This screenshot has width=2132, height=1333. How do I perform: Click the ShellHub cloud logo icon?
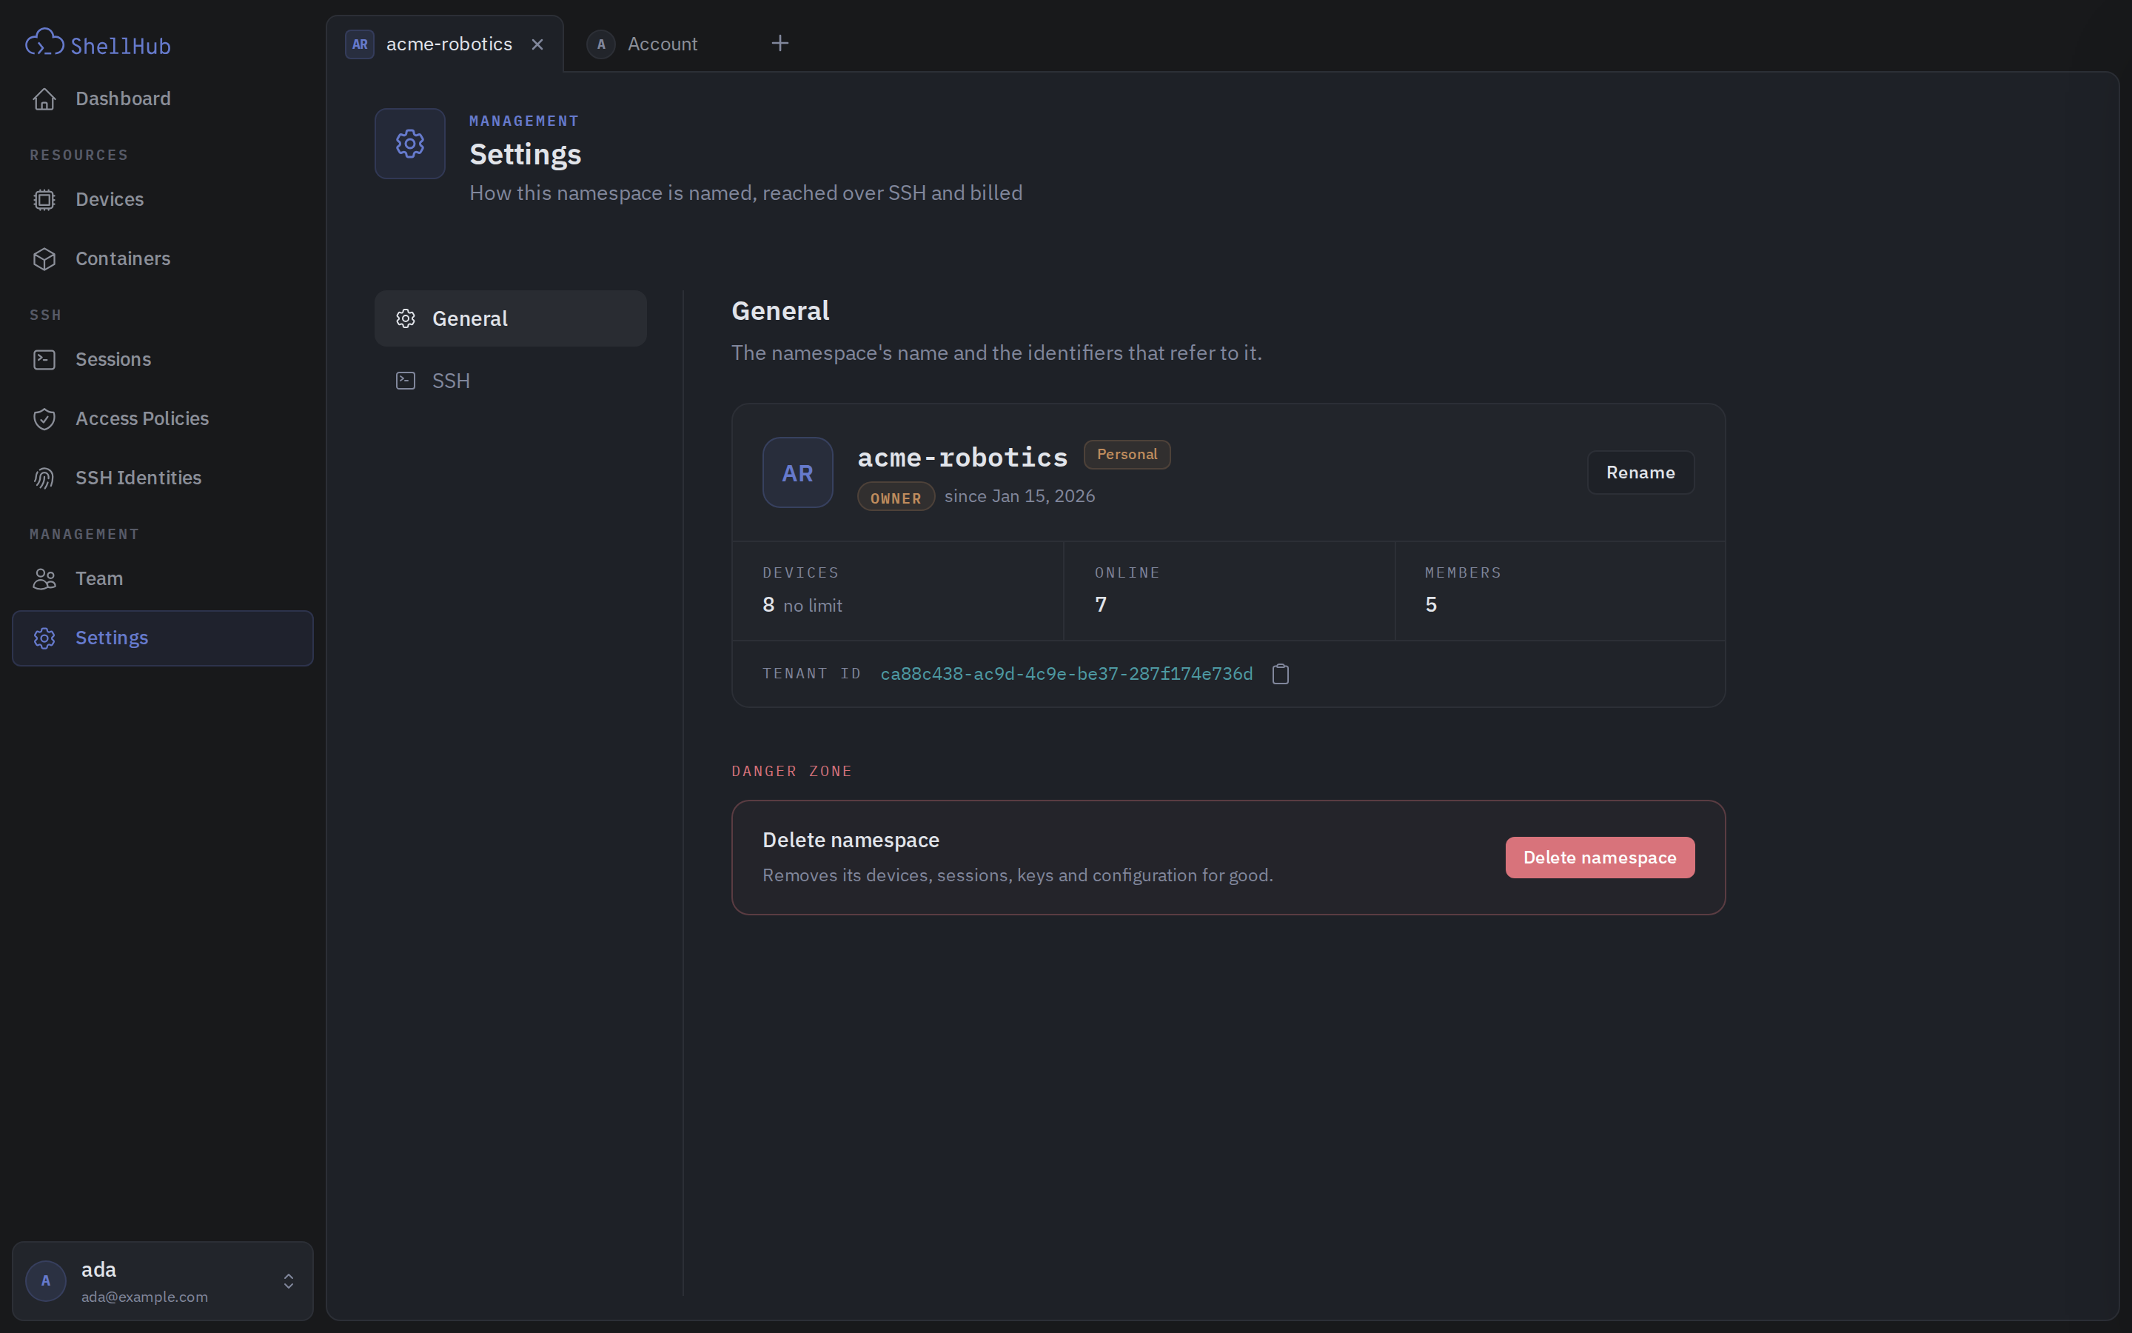tap(44, 42)
